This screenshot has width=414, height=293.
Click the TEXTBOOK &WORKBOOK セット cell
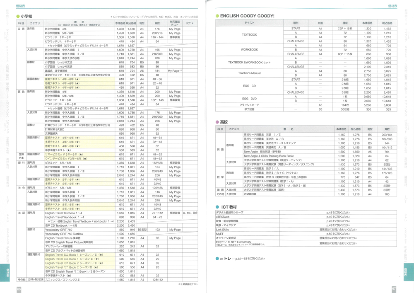249,63
